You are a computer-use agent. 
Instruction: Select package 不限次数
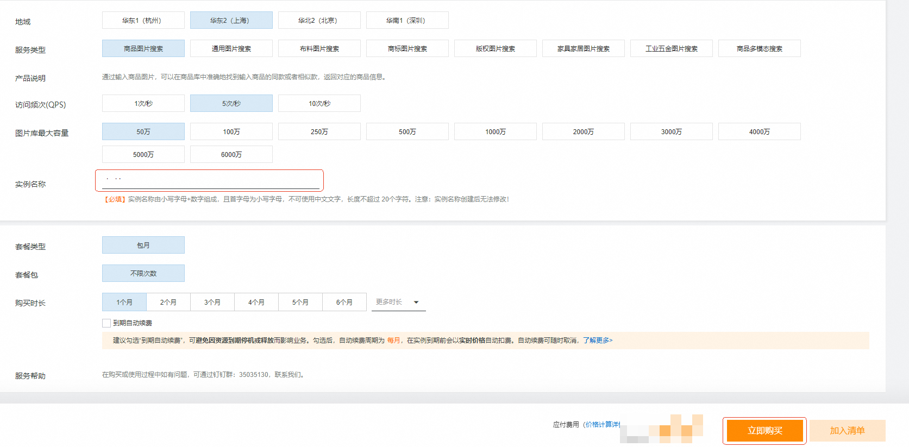point(143,273)
